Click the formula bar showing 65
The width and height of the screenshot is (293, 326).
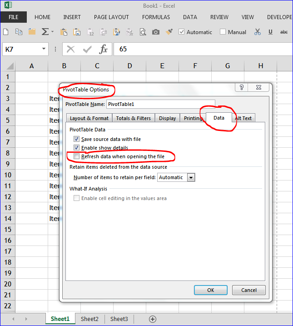coord(203,49)
